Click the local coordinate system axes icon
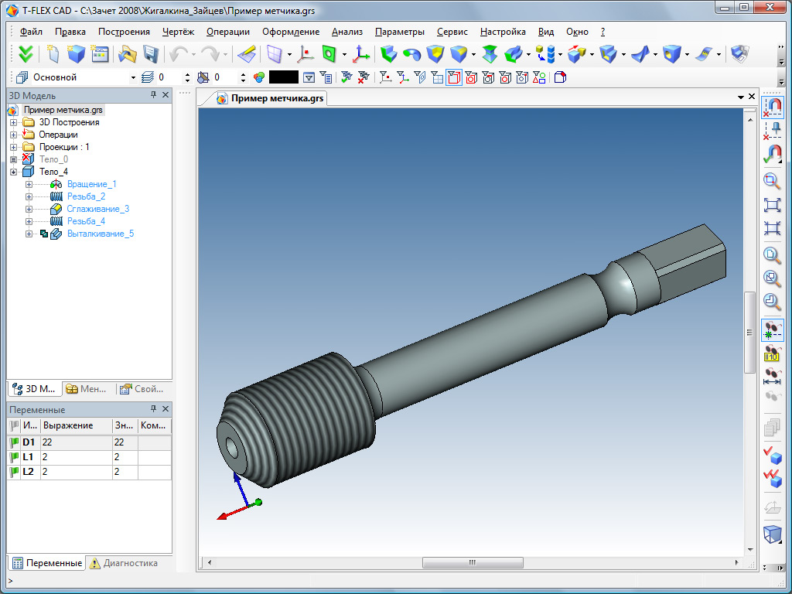Image resolution: width=792 pixels, height=594 pixels. [360, 54]
